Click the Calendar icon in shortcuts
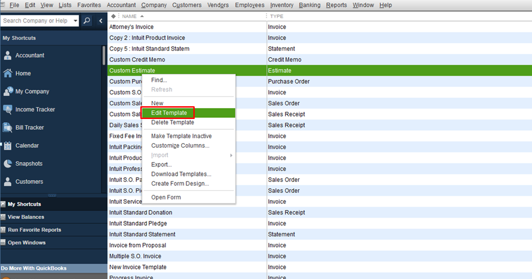This screenshot has width=532, height=279. 7,145
